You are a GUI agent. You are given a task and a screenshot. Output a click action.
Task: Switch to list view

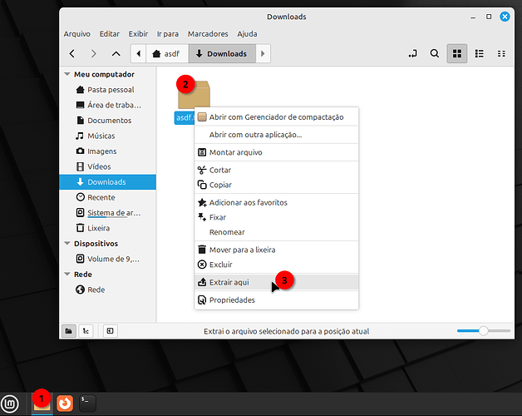tap(480, 54)
